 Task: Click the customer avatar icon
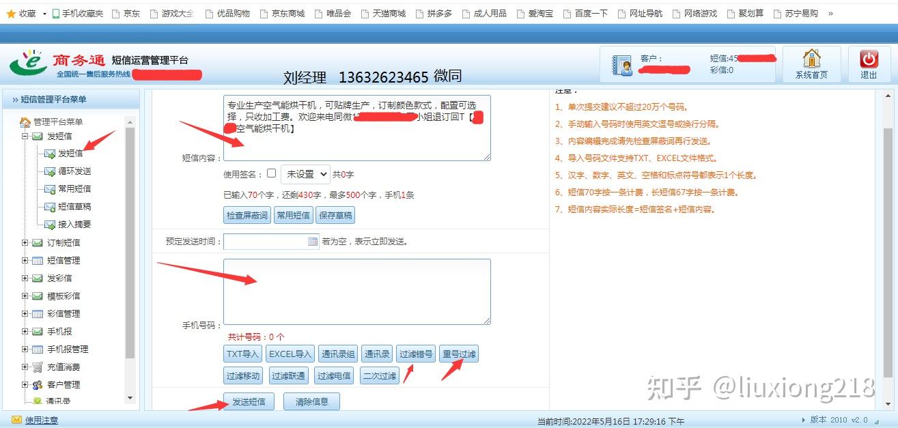coord(621,64)
